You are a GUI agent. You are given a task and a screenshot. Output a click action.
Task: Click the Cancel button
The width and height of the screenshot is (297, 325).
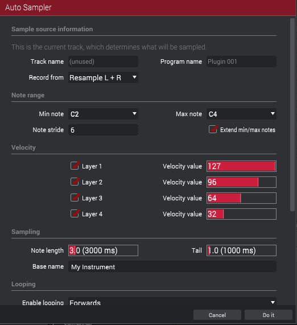click(217, 315)
